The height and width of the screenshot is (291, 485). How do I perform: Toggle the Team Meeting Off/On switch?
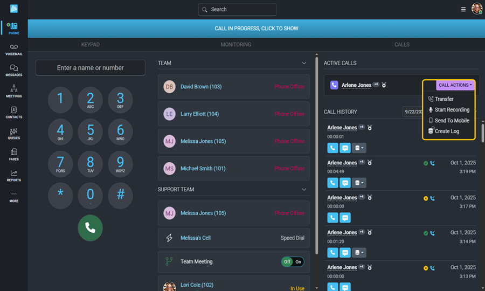[x=293, y=262]
